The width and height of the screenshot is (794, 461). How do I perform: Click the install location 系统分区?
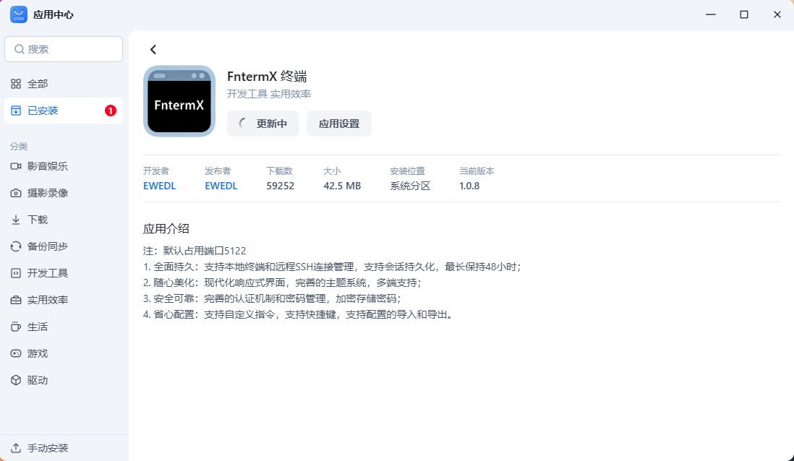click(410, 186)
